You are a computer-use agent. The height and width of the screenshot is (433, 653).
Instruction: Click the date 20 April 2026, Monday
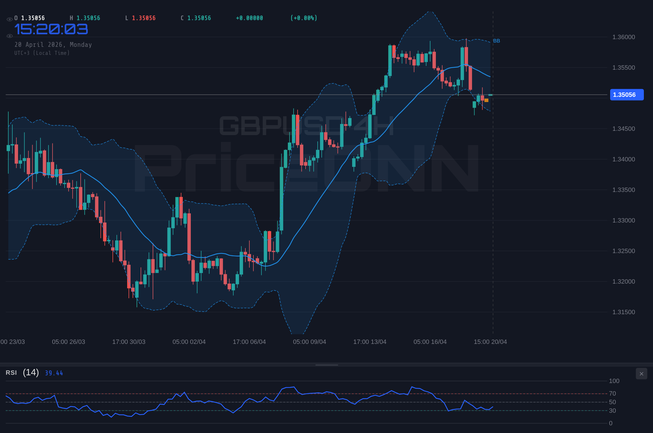(53, 45)
